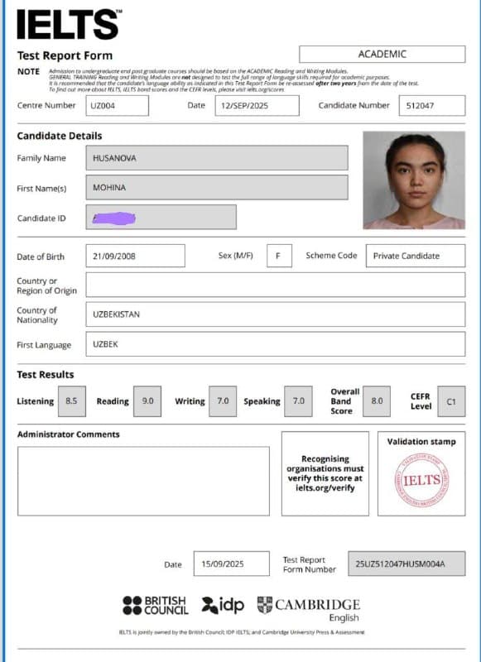Click the Validation stamp label
Screen dimensions: 481x662
pos(421,442)
